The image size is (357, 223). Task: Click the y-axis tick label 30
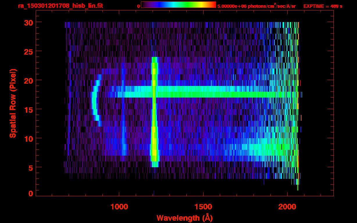tap(28, 22)
